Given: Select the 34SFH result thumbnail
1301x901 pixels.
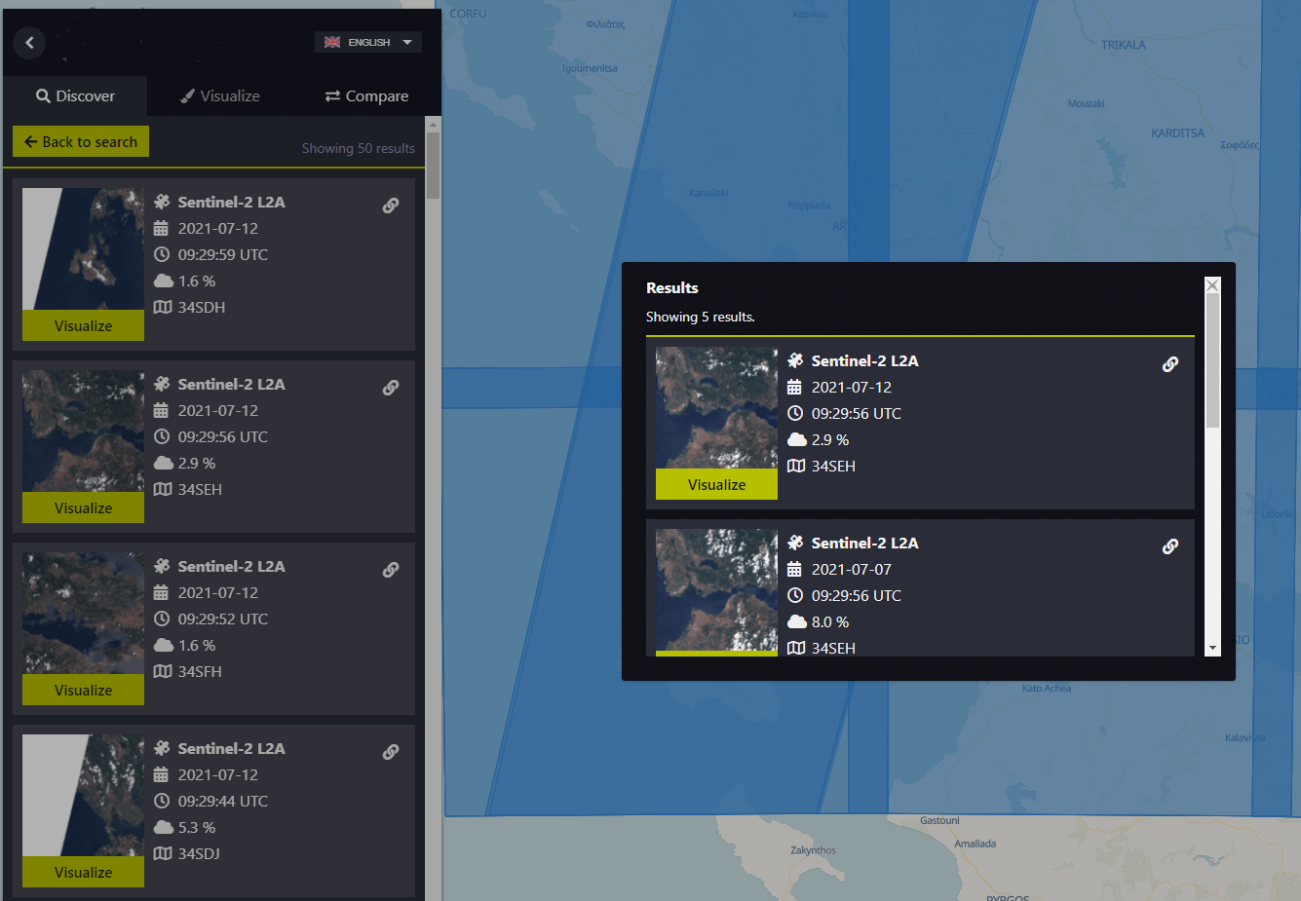Looking at the screenshot, I should (x=83, y=614).
